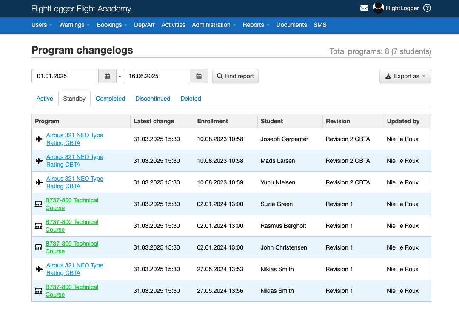Click the simulator icon beside Suzie Green's course
Screen dimensions: 459x315
click(38, 204)
